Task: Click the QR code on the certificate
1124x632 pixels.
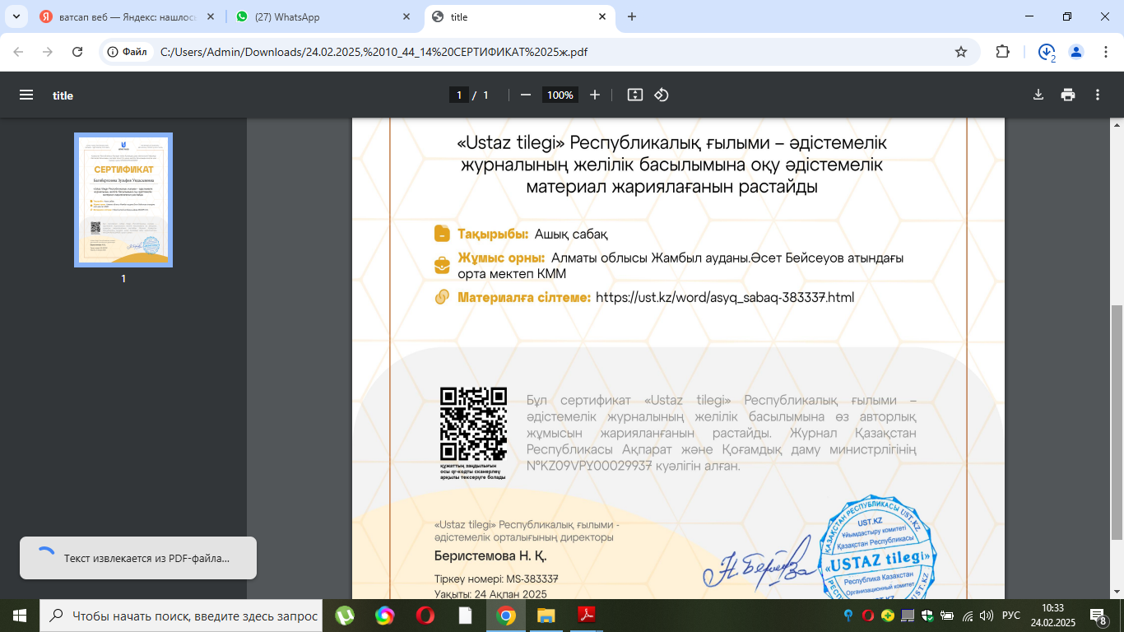Action: pyautogui.click(x=473, y=425)
